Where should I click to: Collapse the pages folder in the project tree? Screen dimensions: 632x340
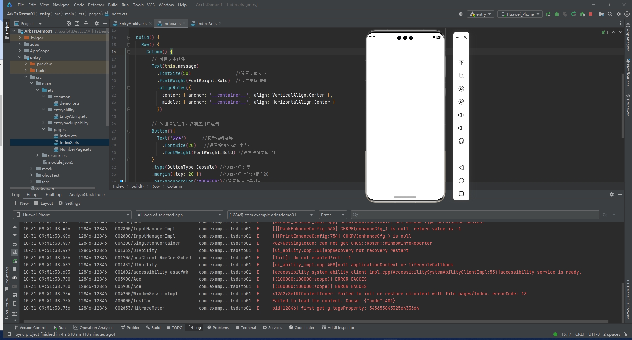44,129
